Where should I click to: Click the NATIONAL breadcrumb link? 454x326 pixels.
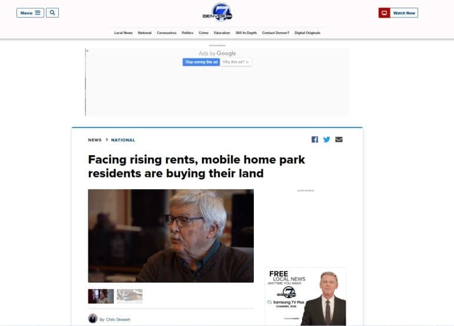[x=123, y=140]
